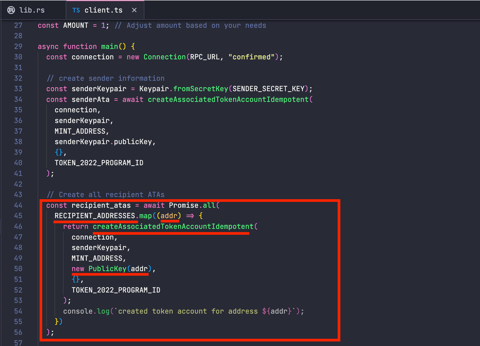Close the client.ts tab
Image resolution: width=480 pixels, height=346 pixels.
click(x=134, y=10)
